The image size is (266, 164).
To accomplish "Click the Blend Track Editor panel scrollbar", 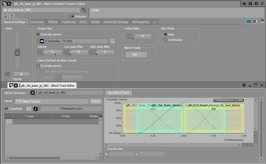I will [x=261, y=129].
